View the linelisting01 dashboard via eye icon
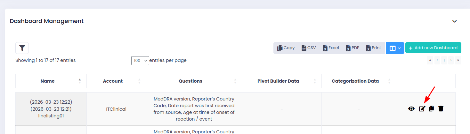Viewport: 470px width, 134px height. pyautogui.click(x=411, y=109)
